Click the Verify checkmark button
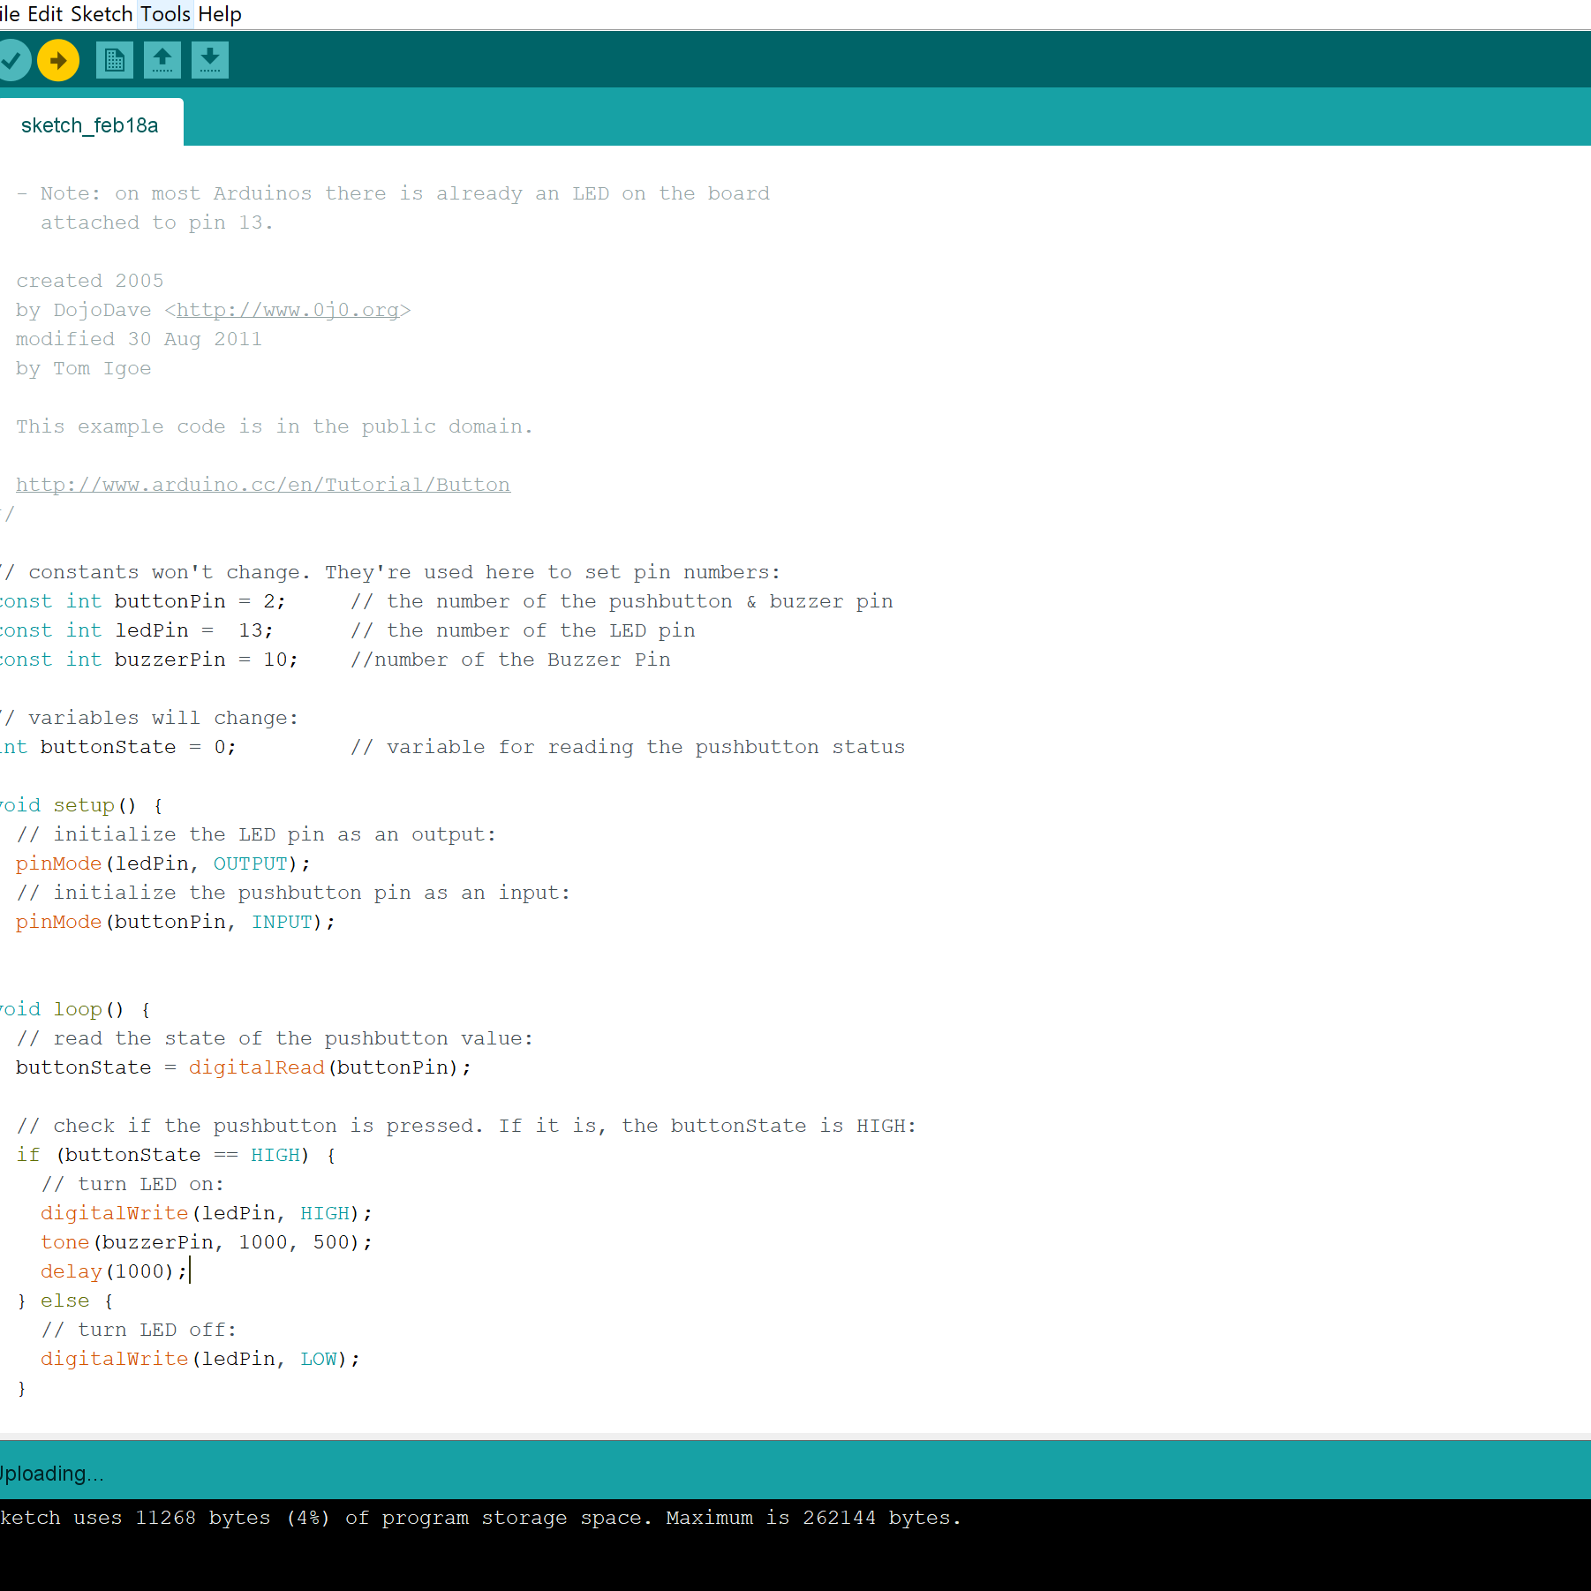 click(12, 60)
